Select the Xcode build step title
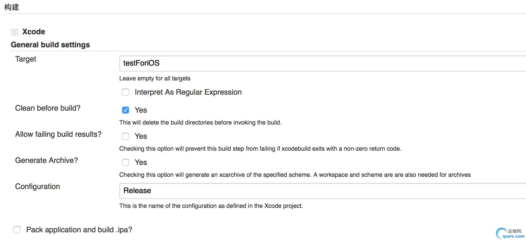Viewport: 526px width, 241px height. tap(34, 32)
